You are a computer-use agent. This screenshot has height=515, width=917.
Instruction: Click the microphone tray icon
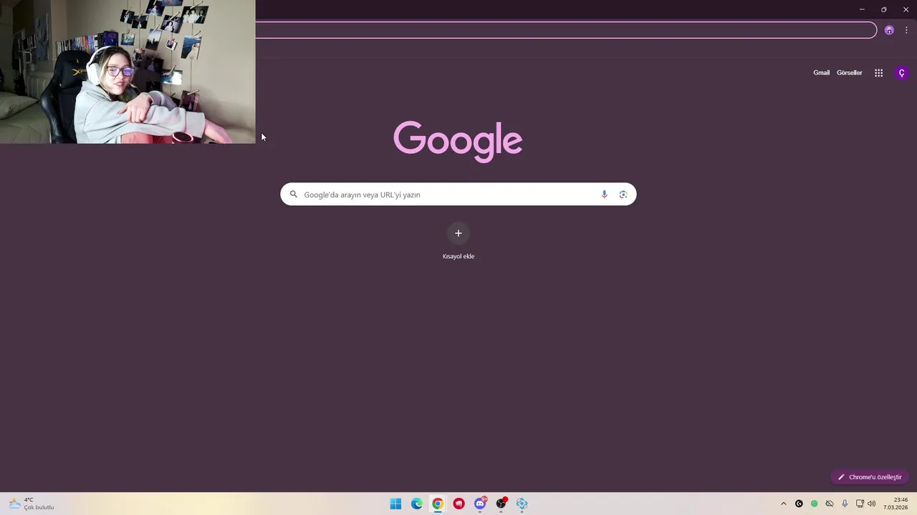coord(845,504)
